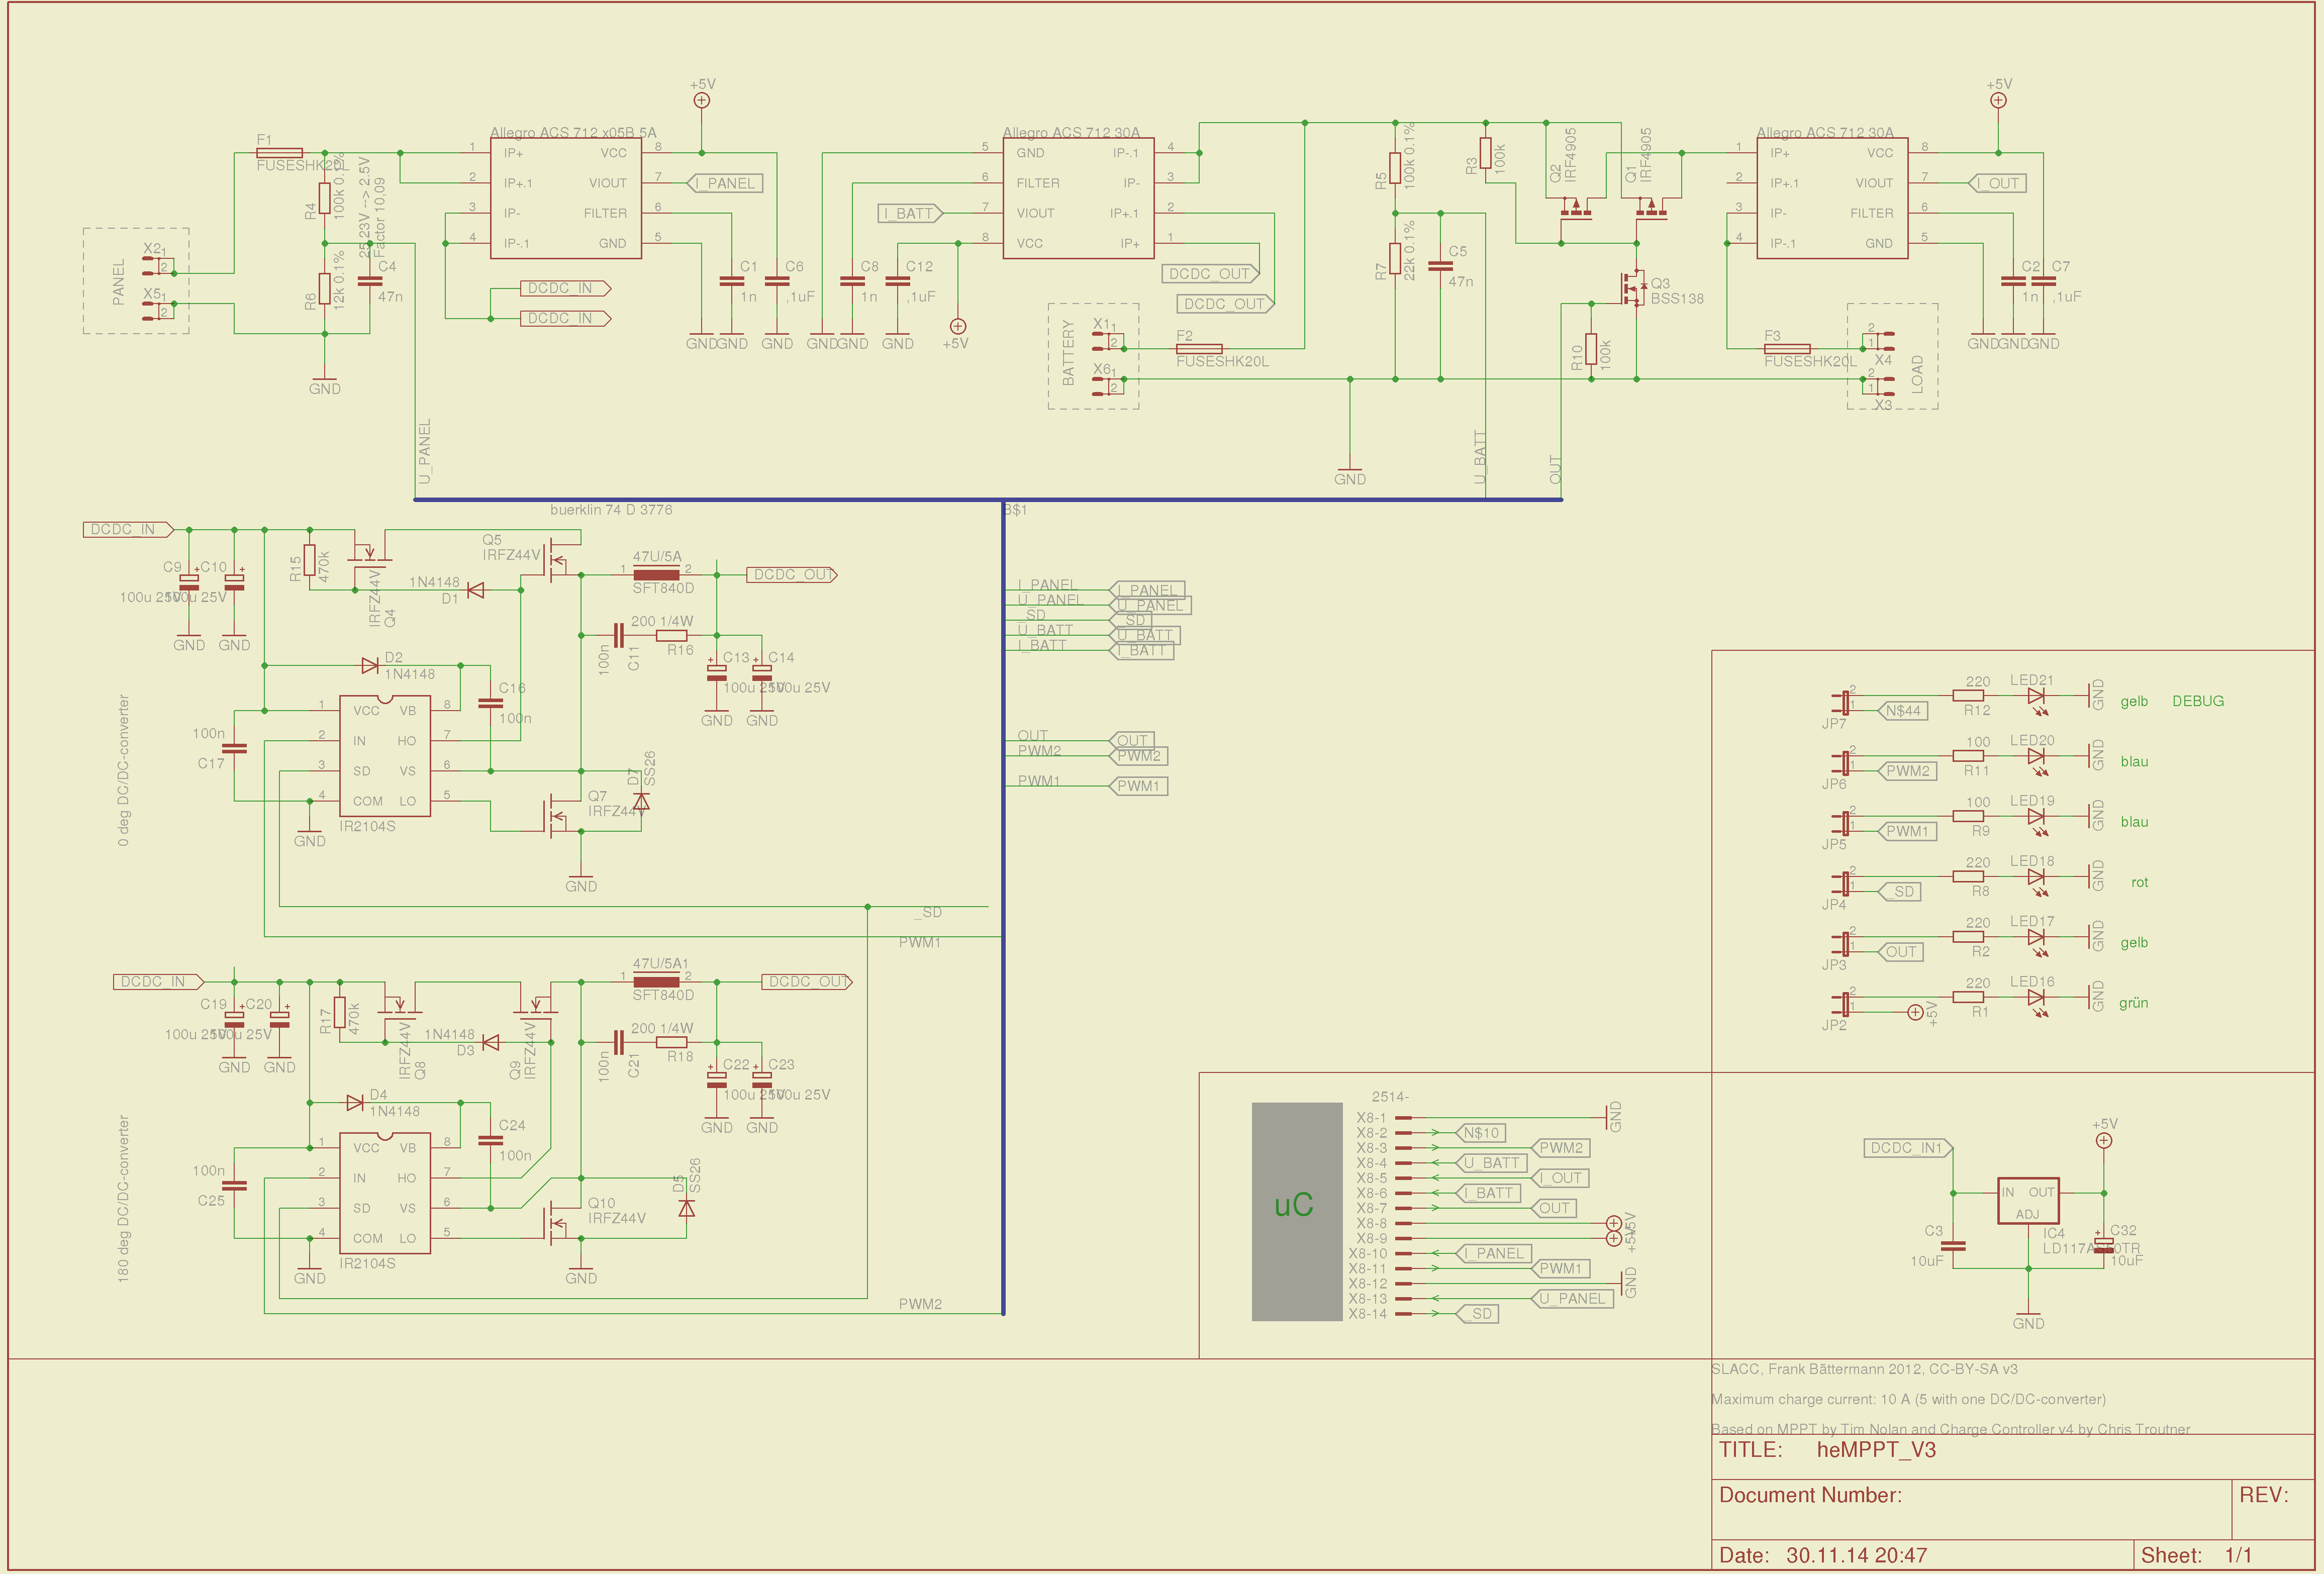
Task: Select the X8-14 pin label
Action: (1367, 1314)
